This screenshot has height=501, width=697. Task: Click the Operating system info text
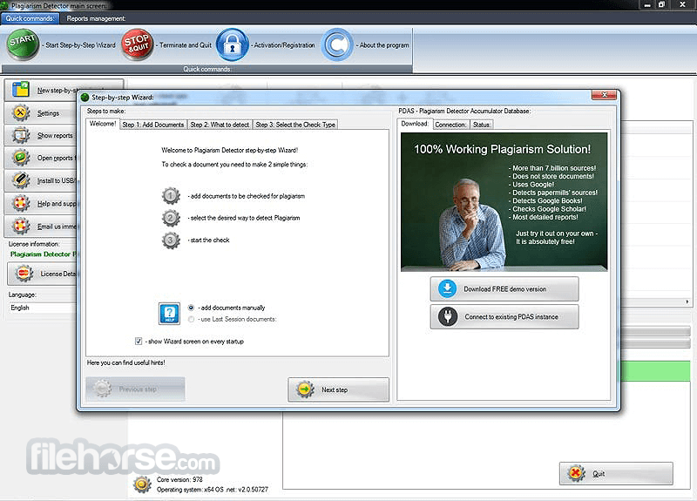tap(213, 490)
